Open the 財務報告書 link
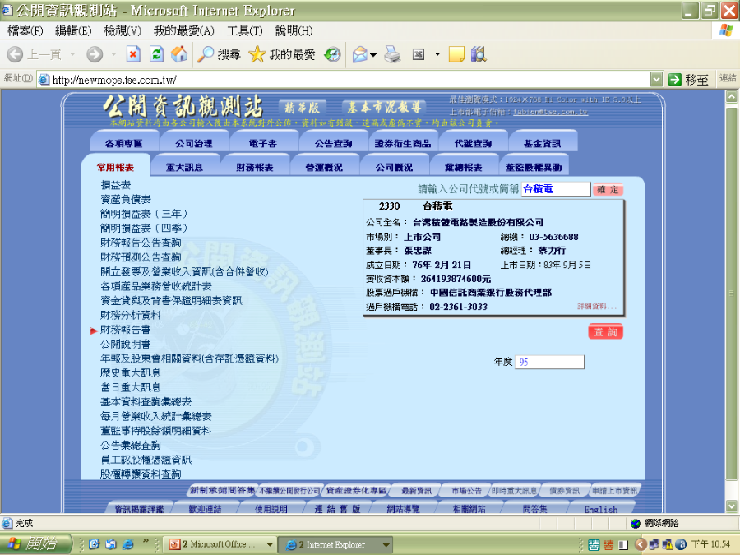740x555 pixels. [126, 330]
